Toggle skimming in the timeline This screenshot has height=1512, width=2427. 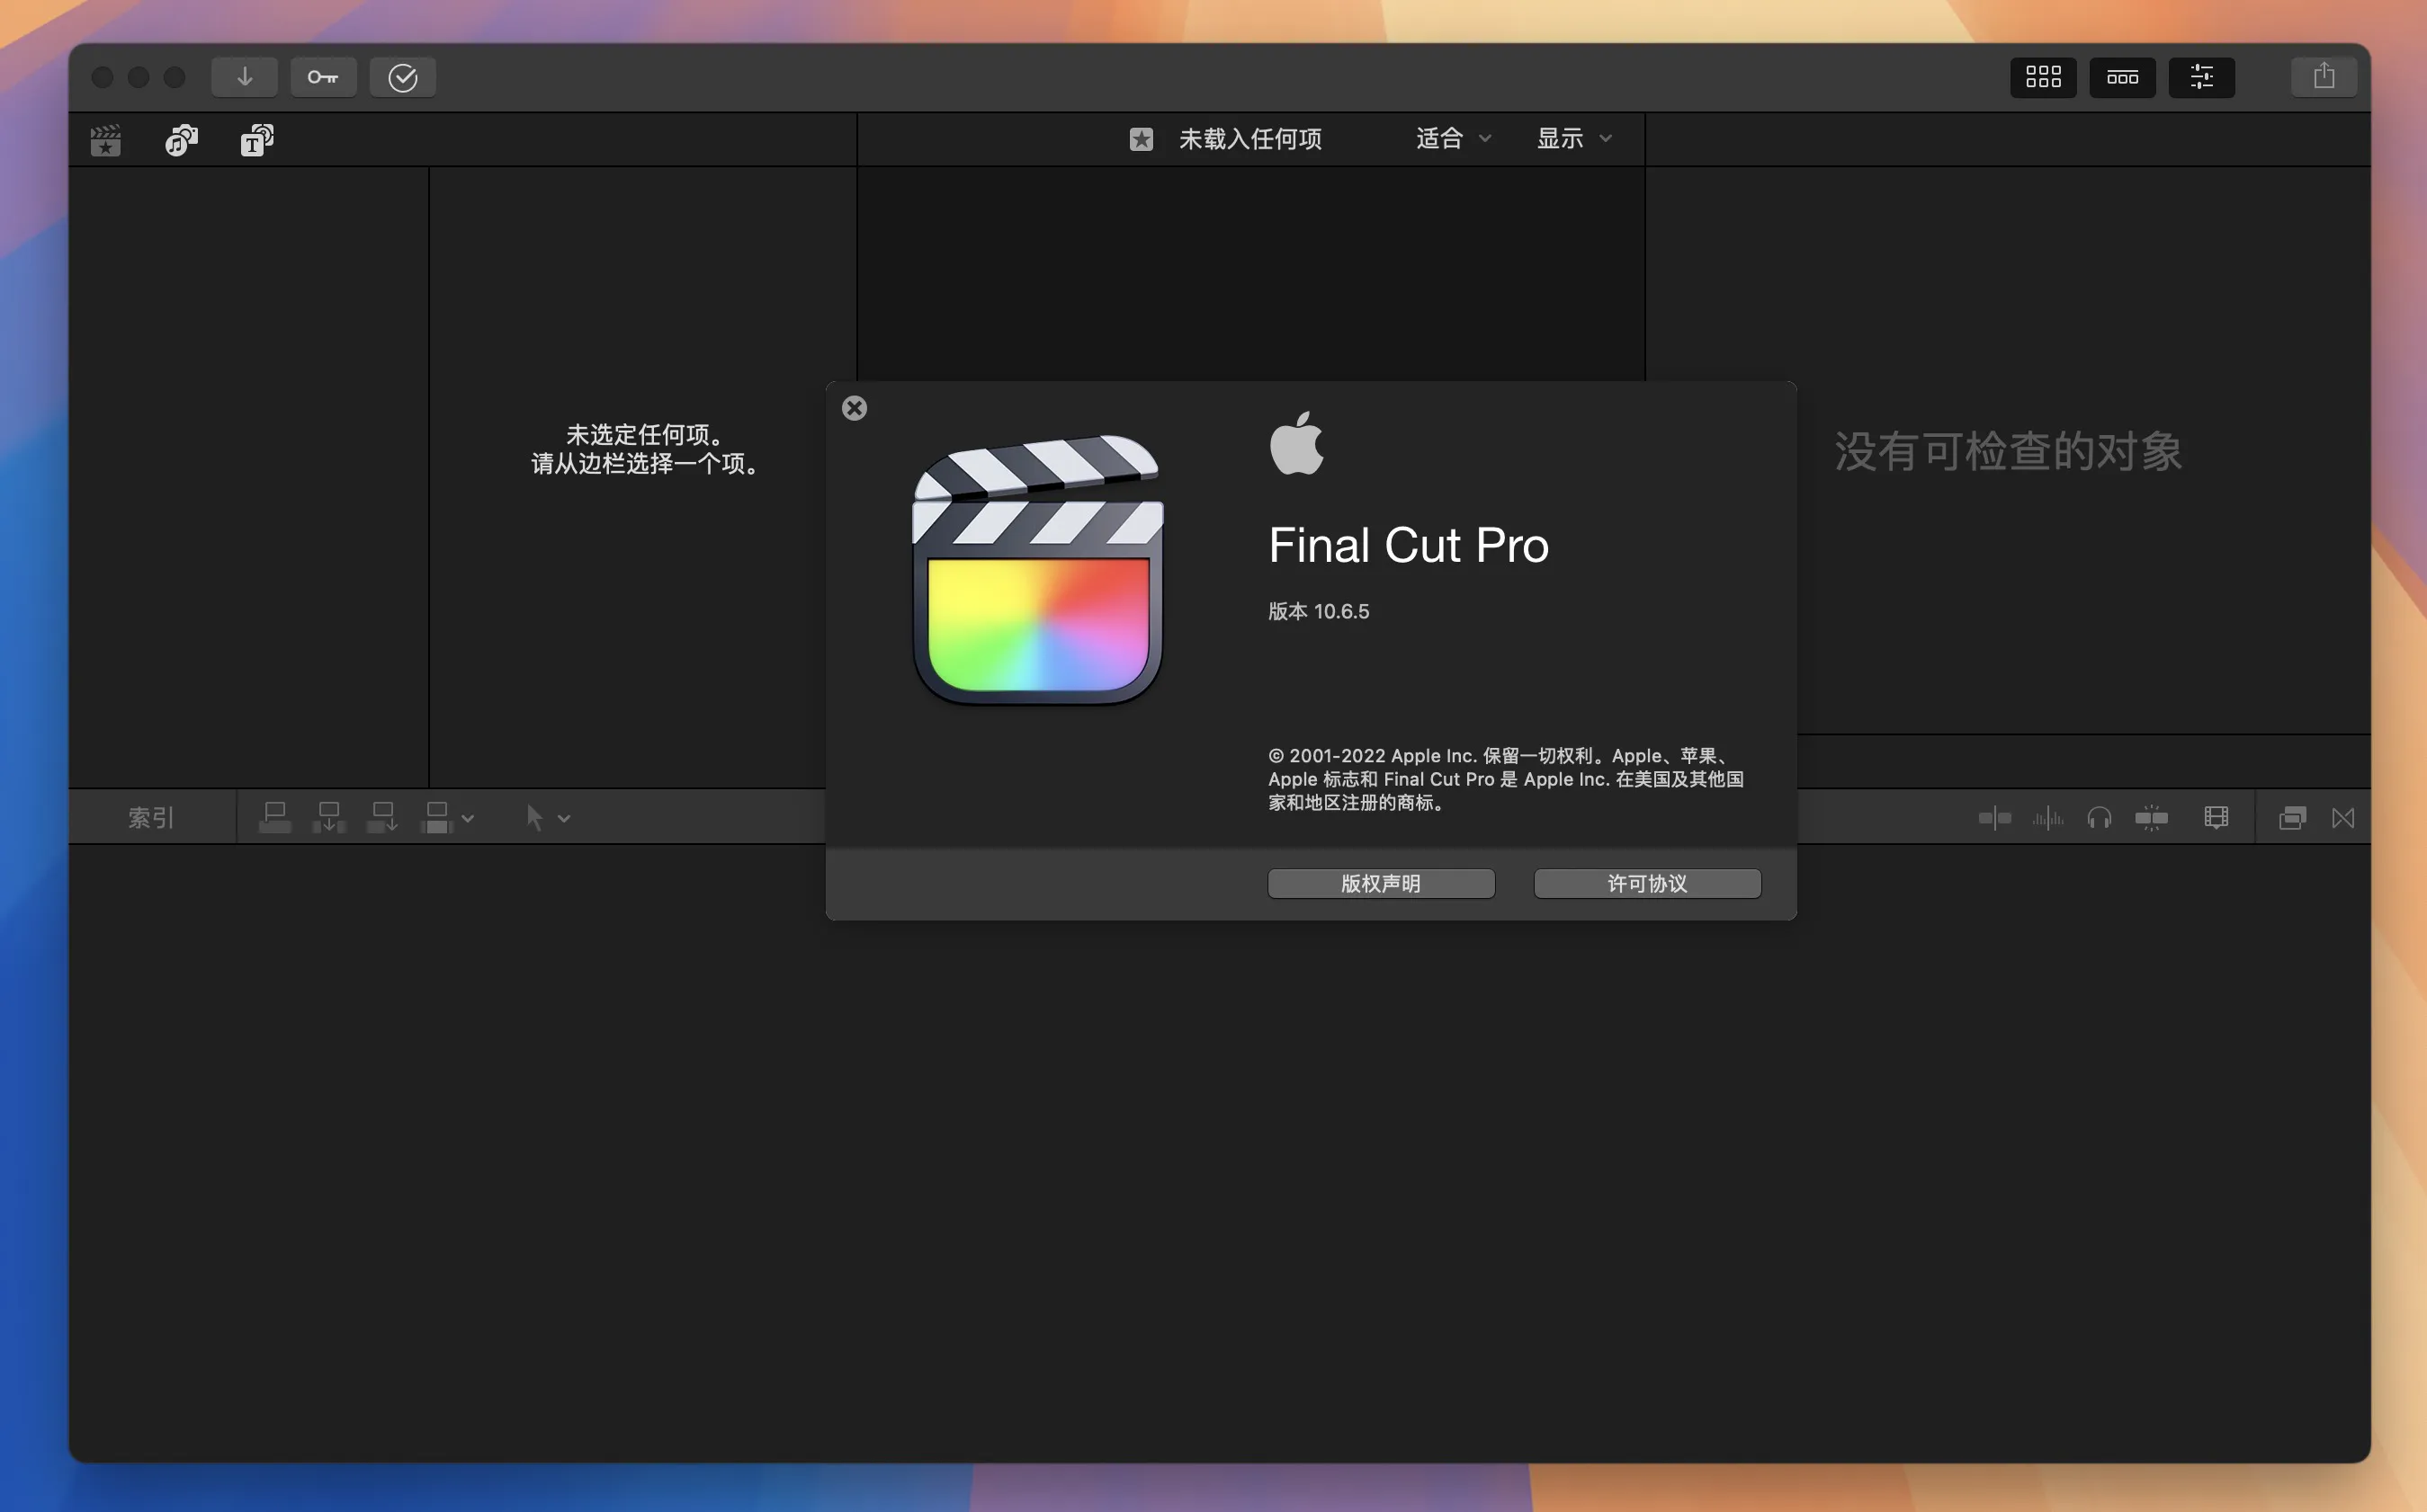pyautogui.click(x=1993, y=818)
